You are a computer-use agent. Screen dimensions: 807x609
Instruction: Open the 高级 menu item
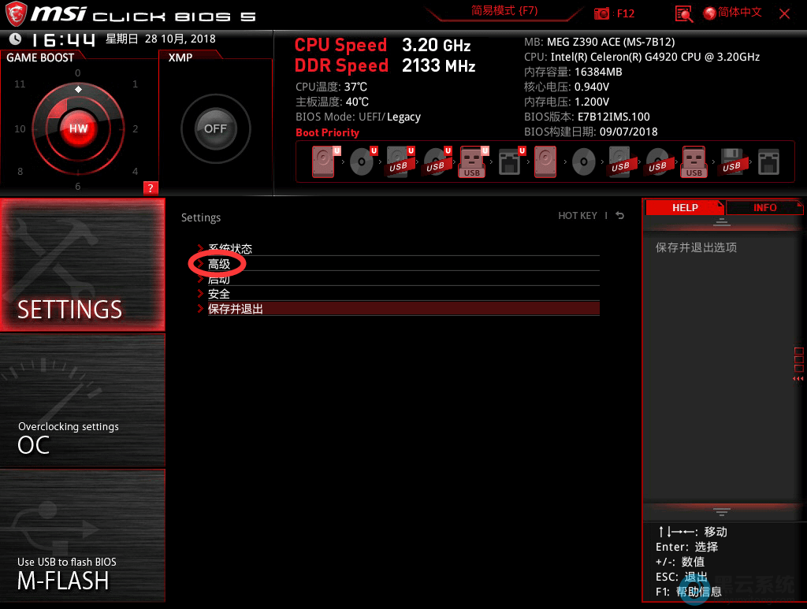click(x=219, y=264)
